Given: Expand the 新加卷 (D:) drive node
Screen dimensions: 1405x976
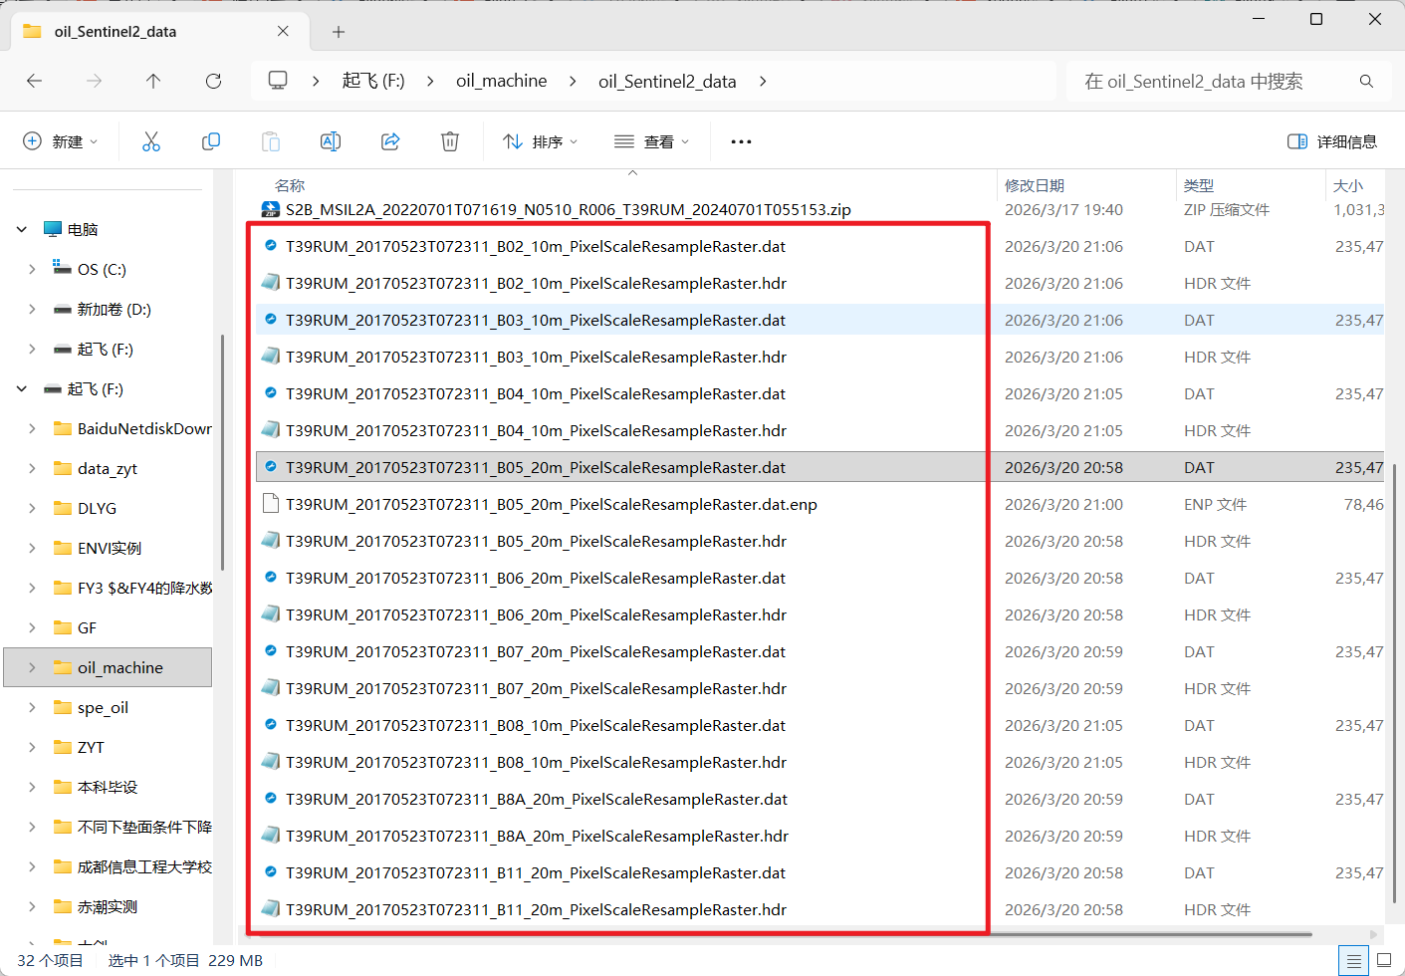Looking at the screenshot, I should point(32,309).
